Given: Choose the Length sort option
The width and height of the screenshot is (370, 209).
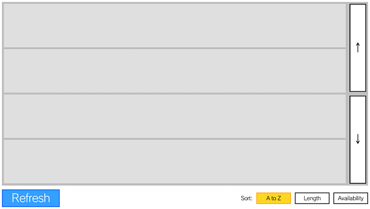Looking at the screenshot, I should coord(312,198).
